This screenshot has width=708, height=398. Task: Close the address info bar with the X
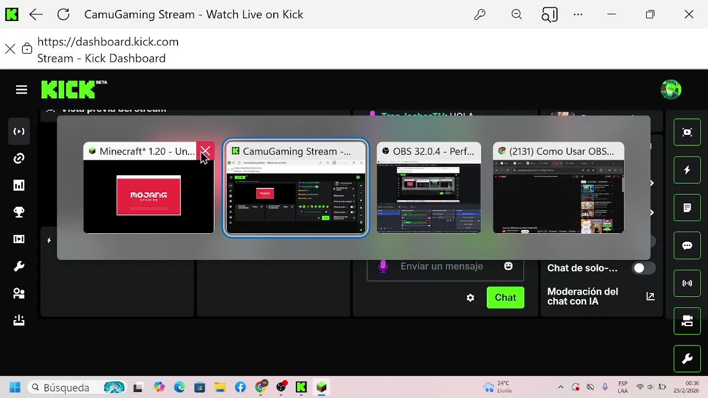pyautogui.click(x=10, y=49)
